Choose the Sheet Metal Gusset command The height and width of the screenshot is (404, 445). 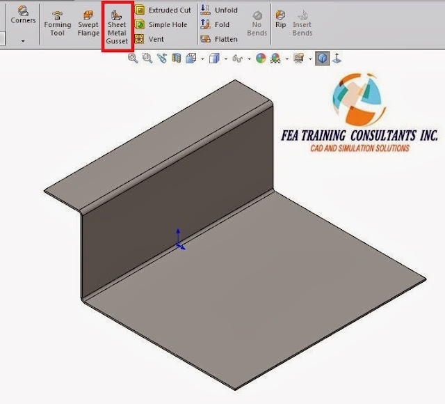(117, 27)
